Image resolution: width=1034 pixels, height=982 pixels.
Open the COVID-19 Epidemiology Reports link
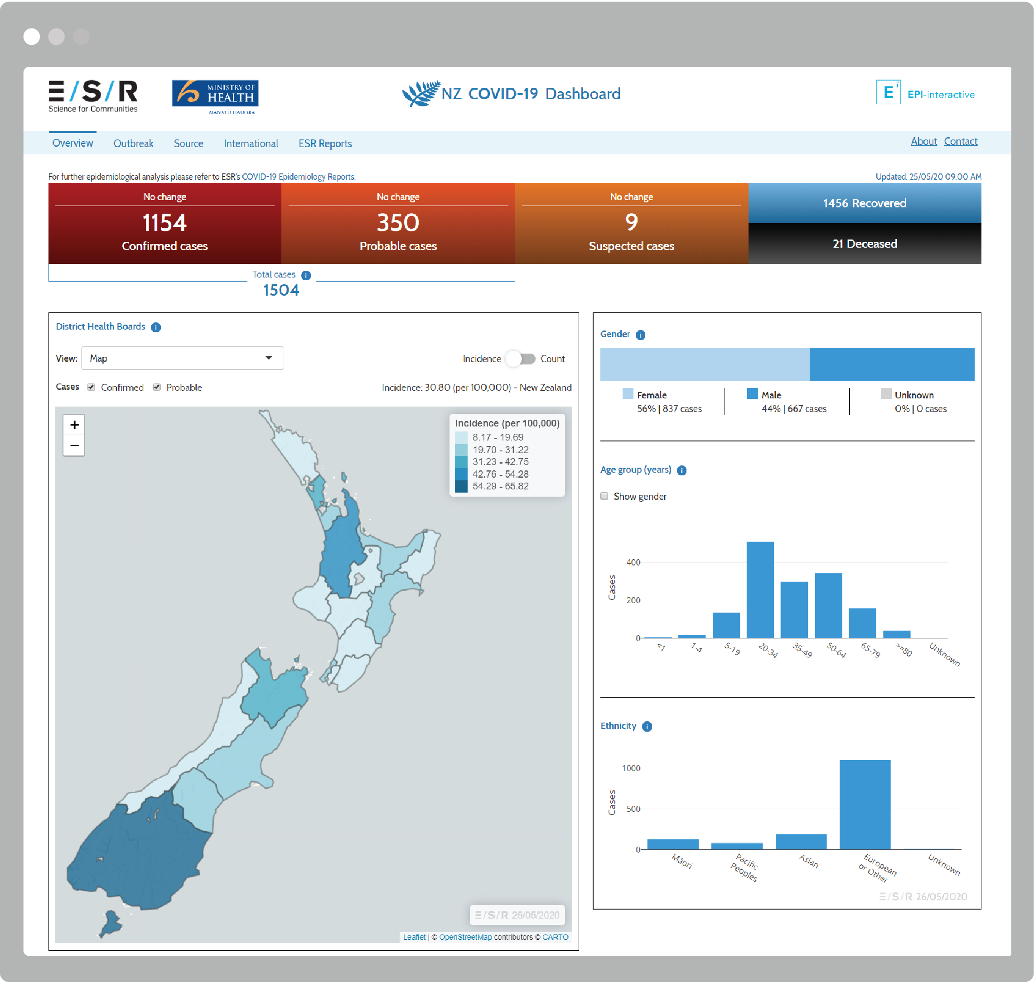(x=298, y=177)
